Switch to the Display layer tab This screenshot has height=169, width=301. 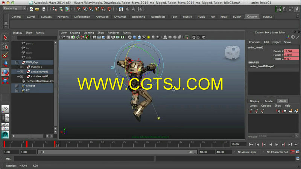[255, 101]
